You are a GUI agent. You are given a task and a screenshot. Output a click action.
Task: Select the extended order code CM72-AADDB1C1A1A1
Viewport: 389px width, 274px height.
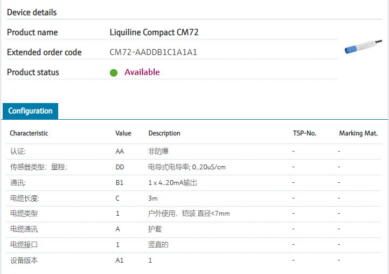(x=153, y=52)
